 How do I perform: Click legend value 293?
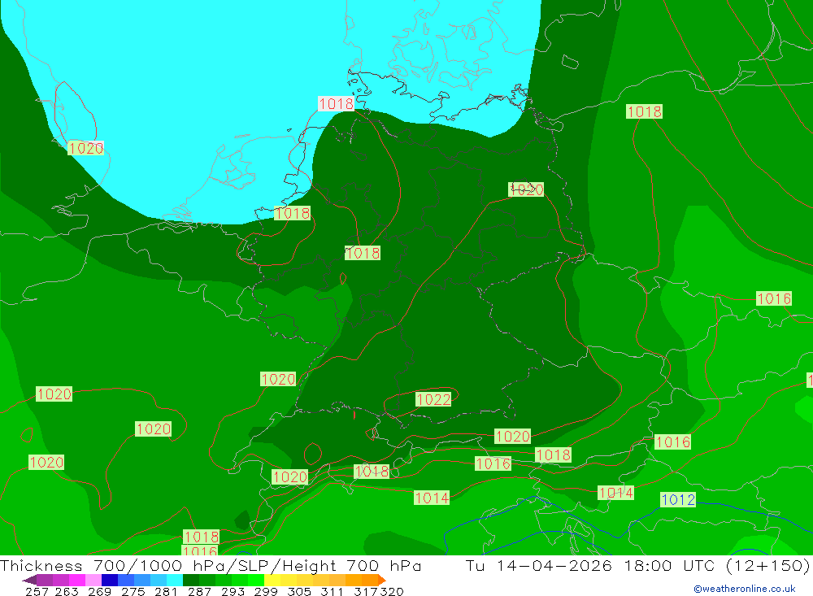(233, 592)
